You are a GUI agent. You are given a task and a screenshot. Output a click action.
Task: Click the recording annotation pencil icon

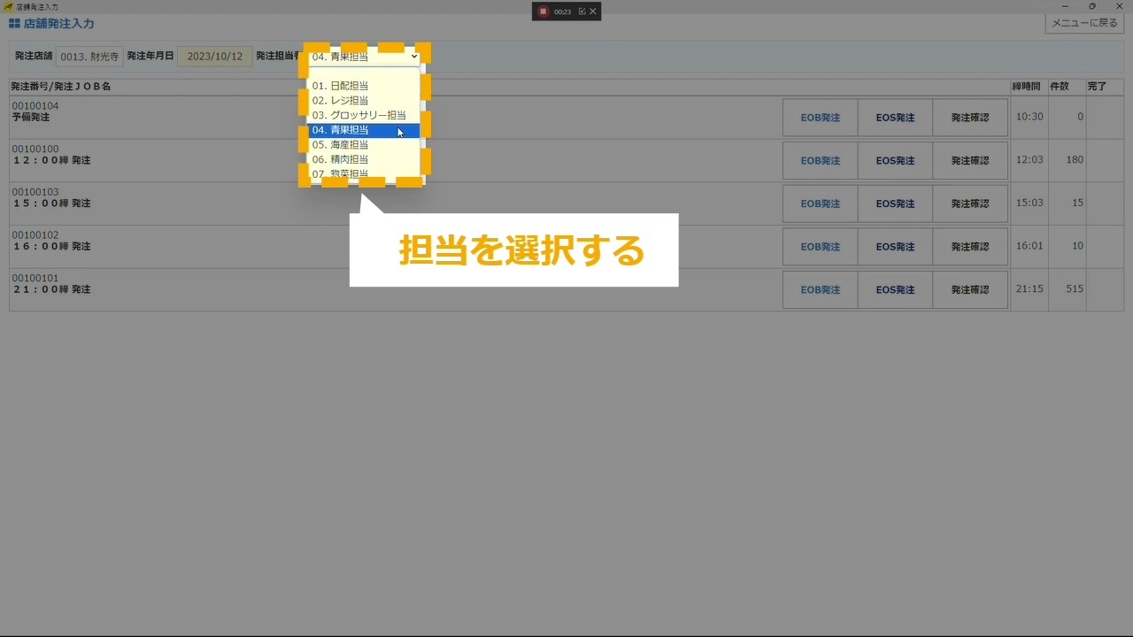pyautogui.click(x=582, y=12)
